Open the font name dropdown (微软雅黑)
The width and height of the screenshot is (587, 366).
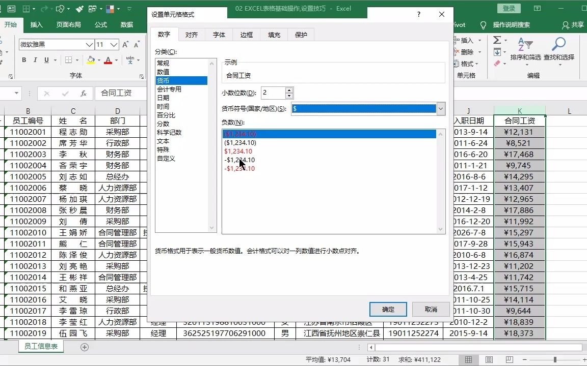click(89, 45)
